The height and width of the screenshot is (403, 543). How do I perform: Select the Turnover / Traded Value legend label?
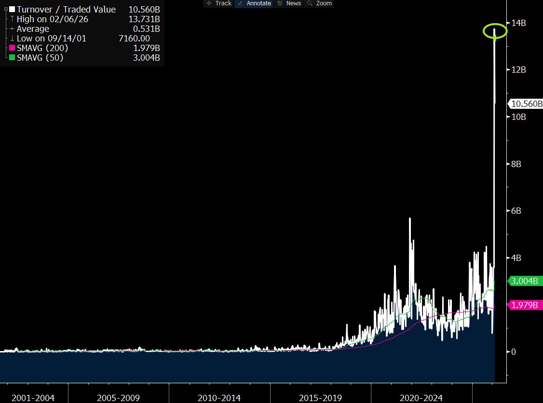click(x=66, y=9)
